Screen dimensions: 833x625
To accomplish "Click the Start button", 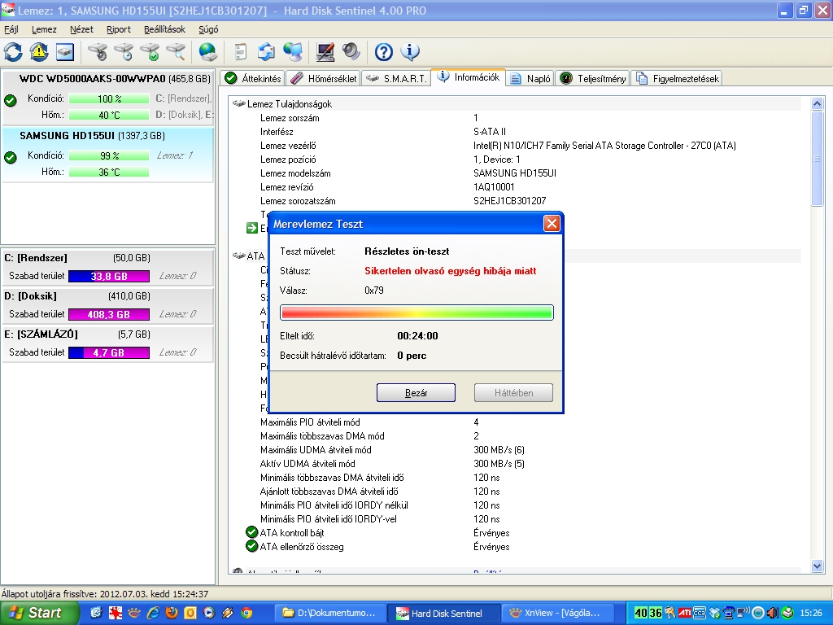I will tap(39, 613).
